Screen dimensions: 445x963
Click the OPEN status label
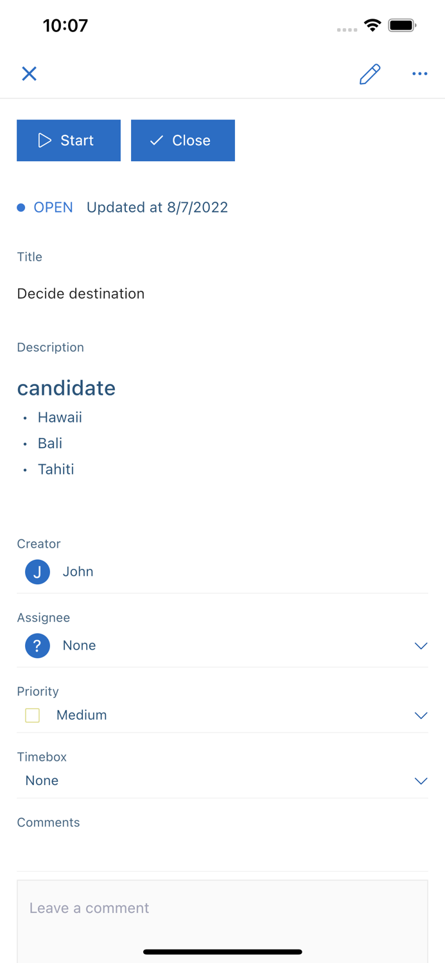coord(53,207)
